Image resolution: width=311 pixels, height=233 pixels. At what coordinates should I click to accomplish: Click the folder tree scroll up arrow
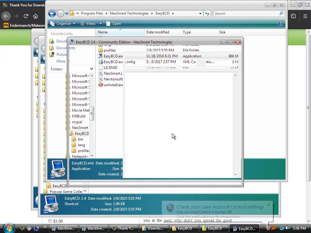pos(92,76)
